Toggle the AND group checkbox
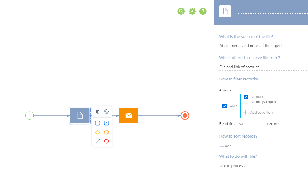308x181 pixels. (x=224, y=106)
